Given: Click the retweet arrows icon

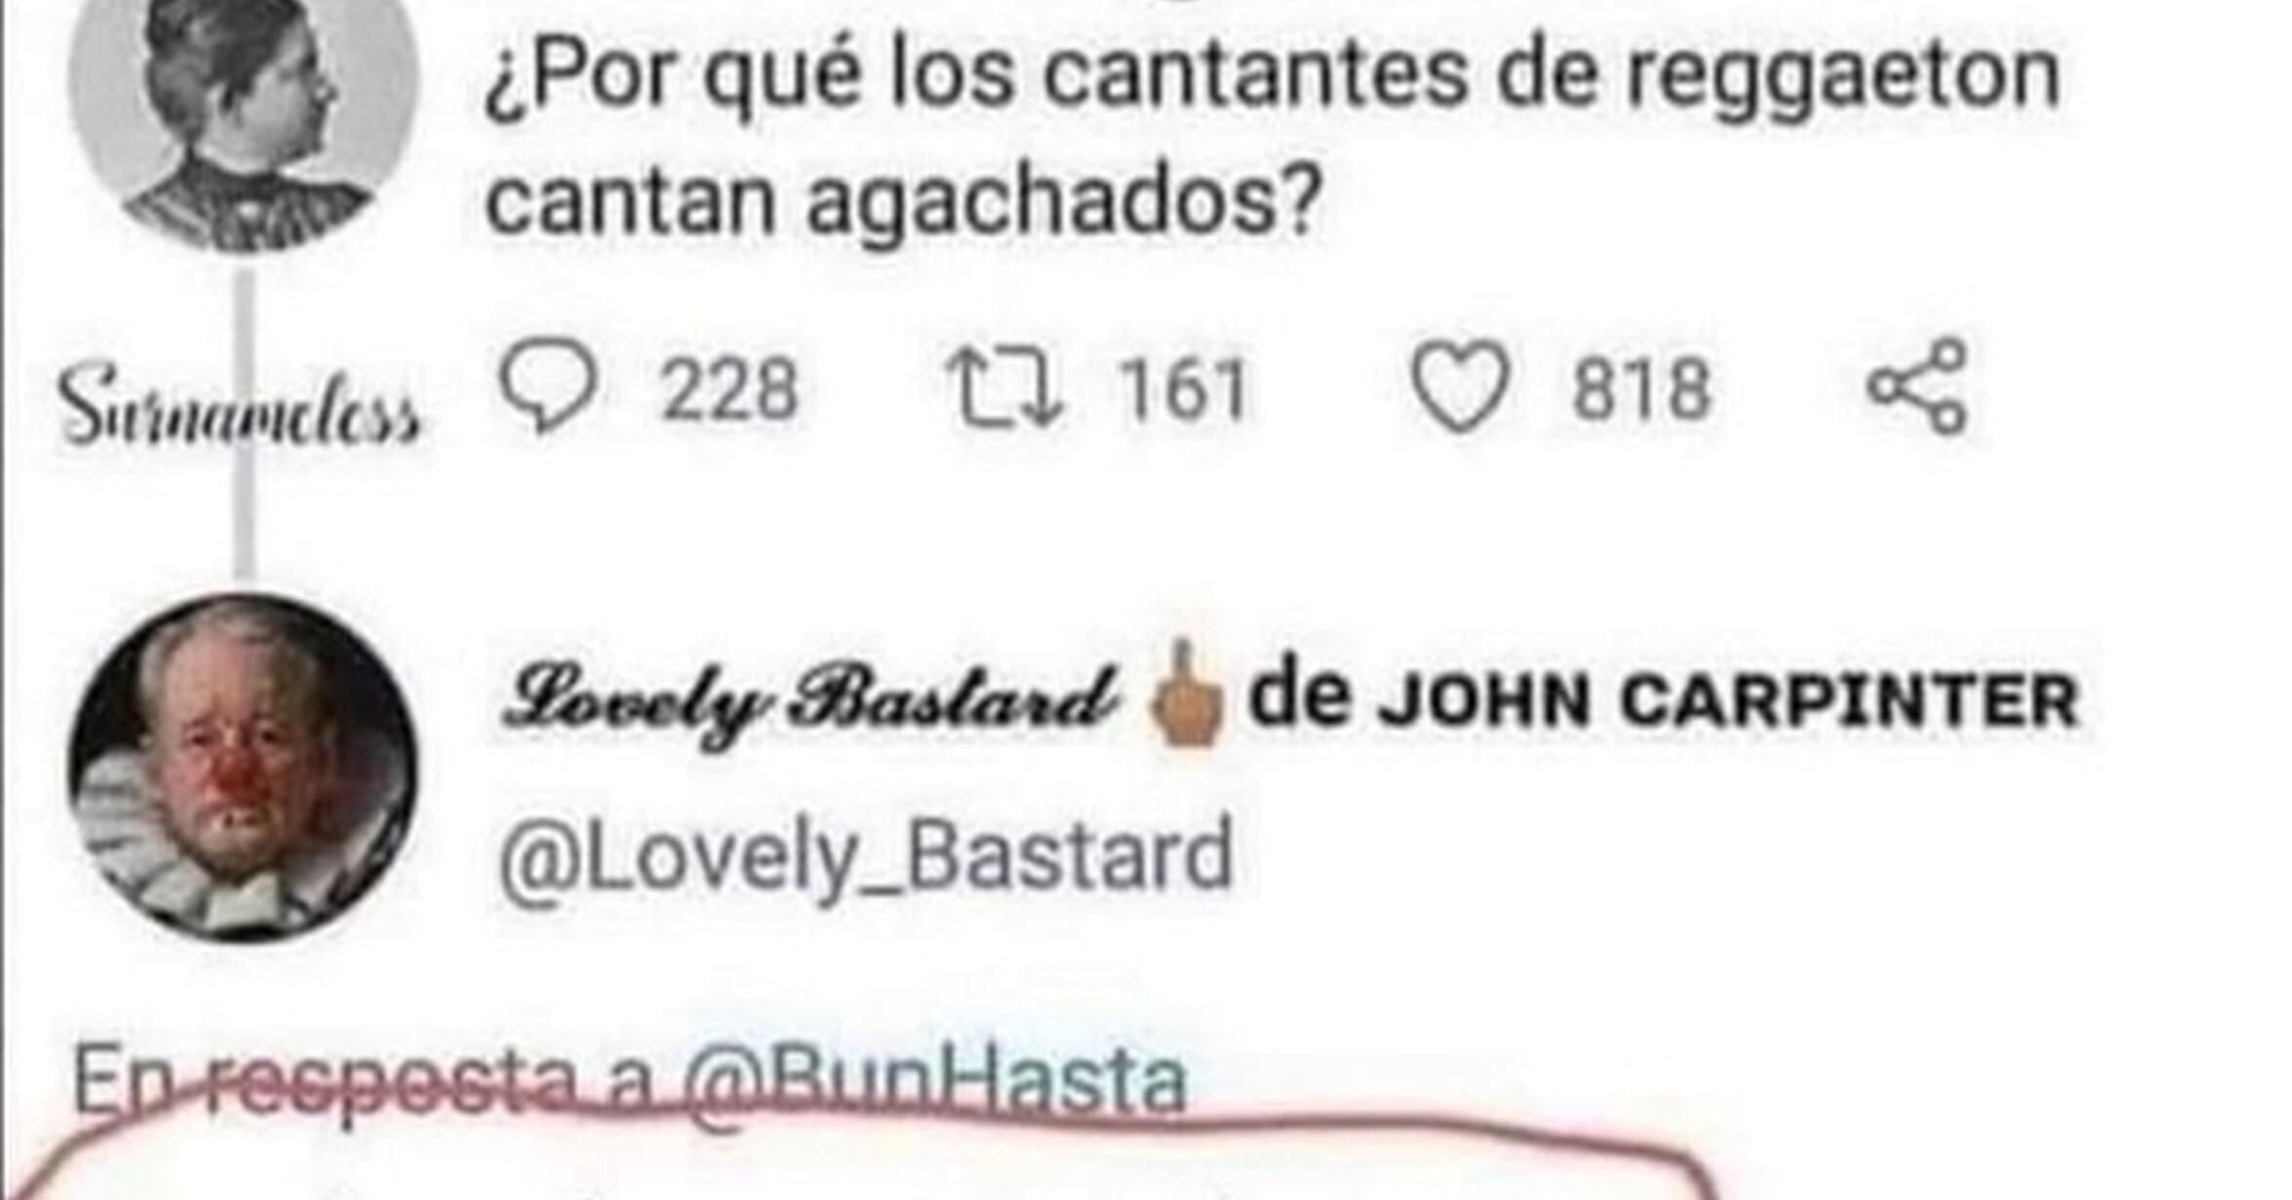Looking at the screenshot, I should (x=1005, y=388).
